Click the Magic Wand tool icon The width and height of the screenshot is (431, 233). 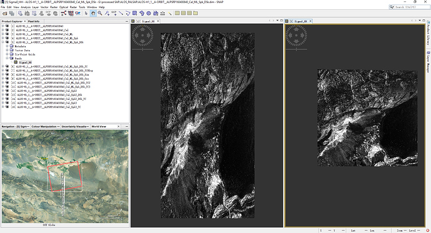(x=170, y=13)
